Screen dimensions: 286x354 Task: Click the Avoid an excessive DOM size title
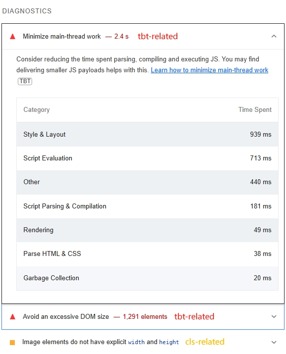point(66,316)
